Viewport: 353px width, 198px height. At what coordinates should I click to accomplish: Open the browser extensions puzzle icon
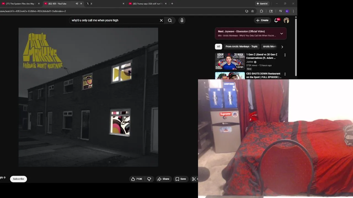coord(261,11)
